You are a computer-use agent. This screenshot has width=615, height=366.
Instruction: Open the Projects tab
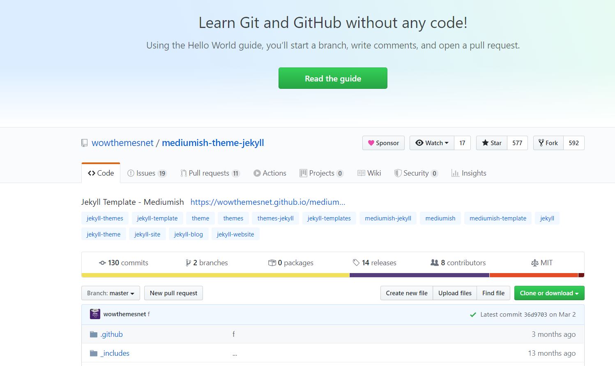[322, 173]
